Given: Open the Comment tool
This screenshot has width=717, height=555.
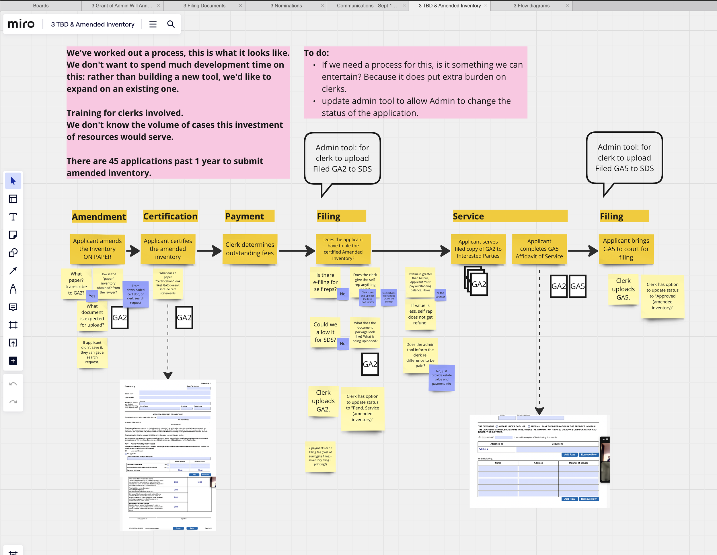Looking at the screenshot, I should [13, 307].
